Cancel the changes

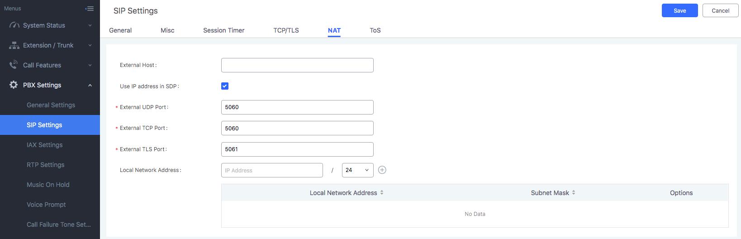tap(721, 10)
